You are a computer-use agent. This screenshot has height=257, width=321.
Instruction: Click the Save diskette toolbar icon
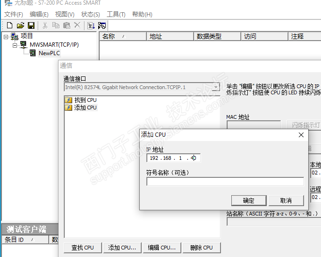pos(31,25)
